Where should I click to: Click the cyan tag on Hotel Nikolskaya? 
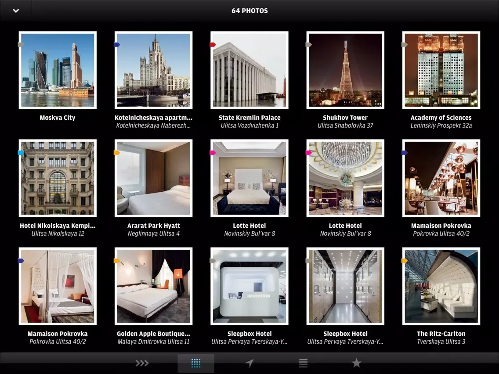[21, 153]
